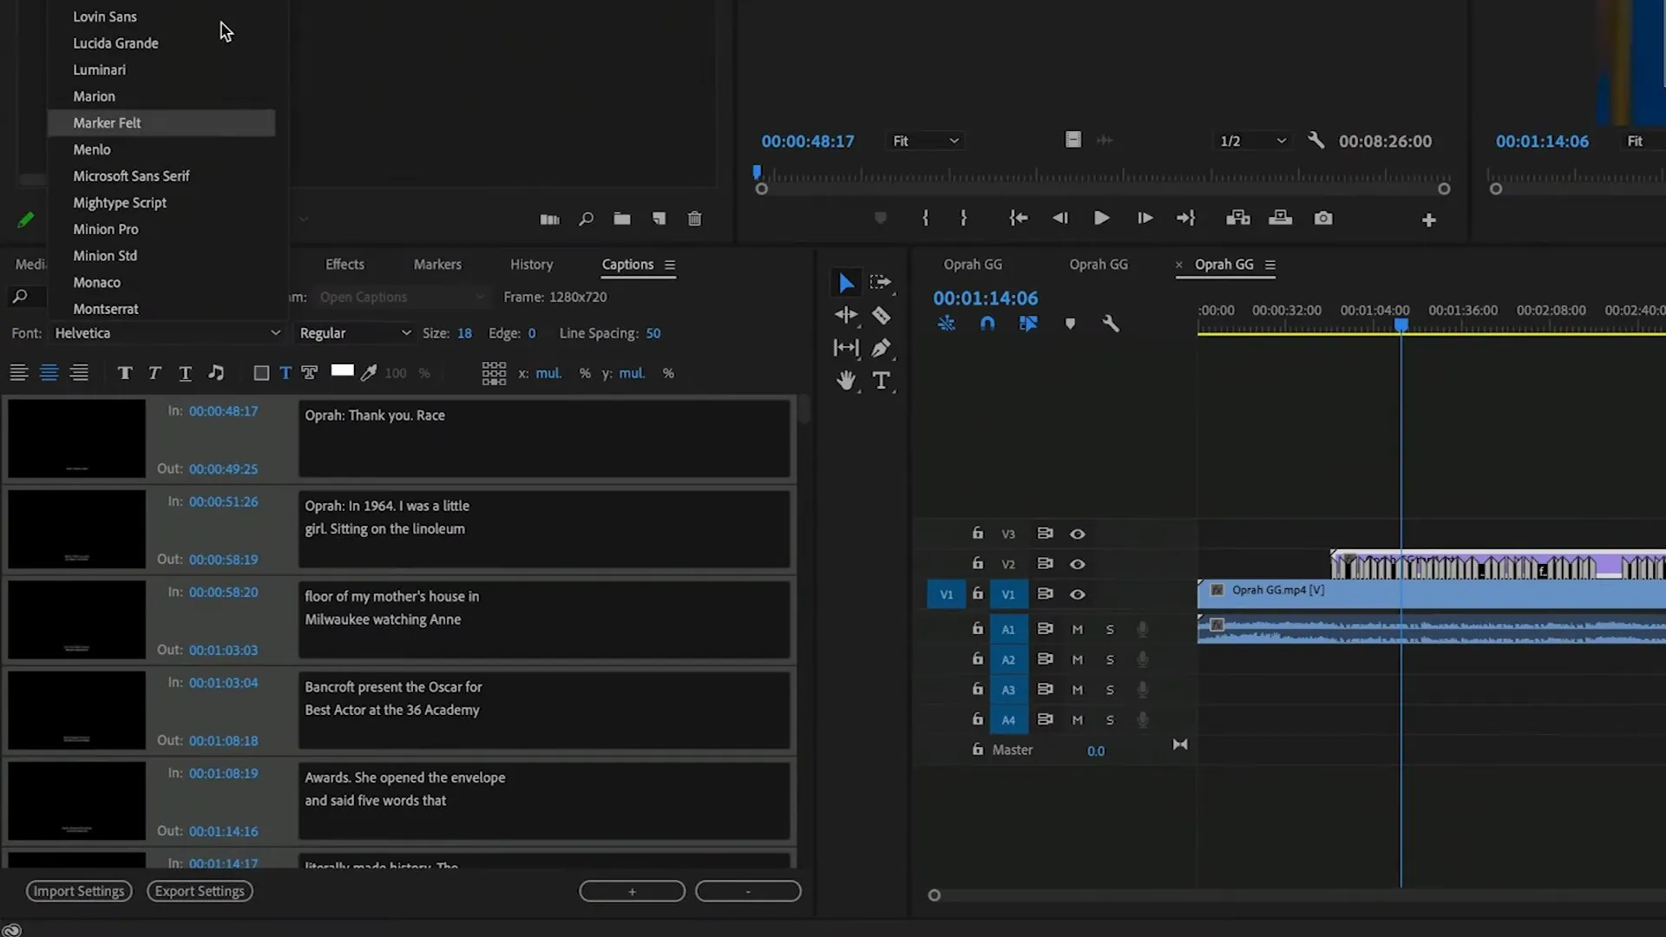Toggle V2 track visibility eye
Image resolution: width=1666 pixels, height=937 pixels.
(1077, 563)
